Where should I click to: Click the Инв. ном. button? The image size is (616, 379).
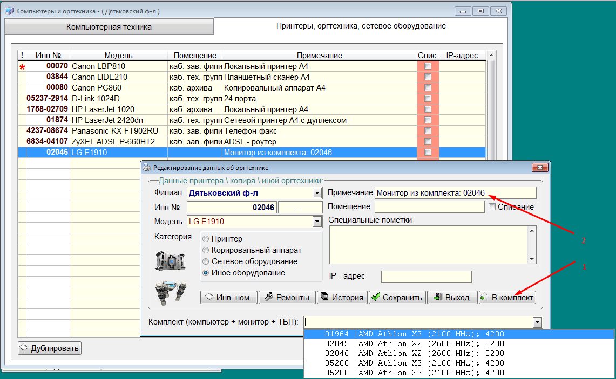click(229, 298)
